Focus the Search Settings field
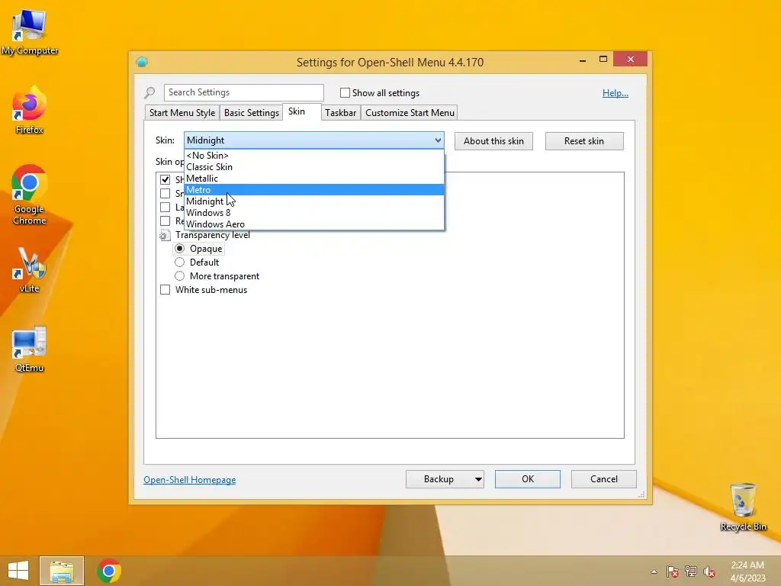 click(x=243, y=92)
